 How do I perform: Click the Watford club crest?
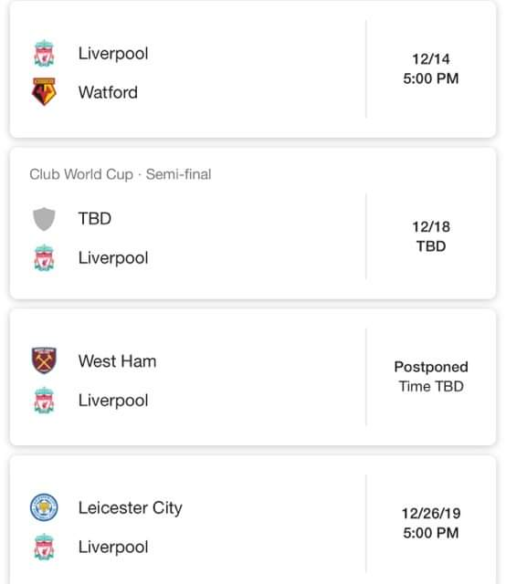coord(44,91)
